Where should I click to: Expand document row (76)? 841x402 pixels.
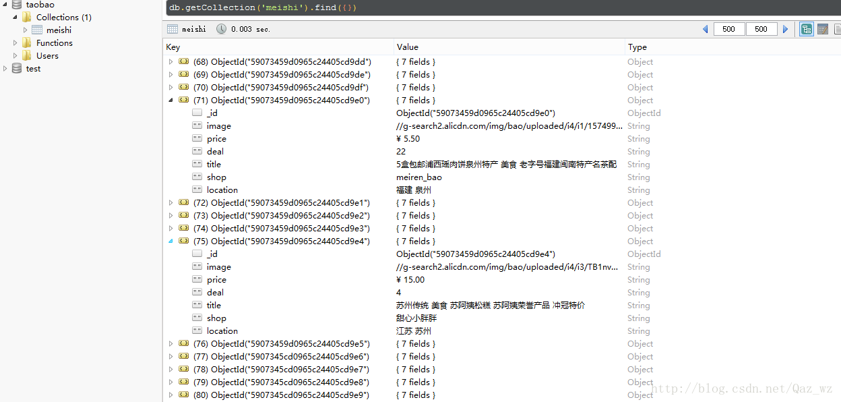tap(171, 343)
